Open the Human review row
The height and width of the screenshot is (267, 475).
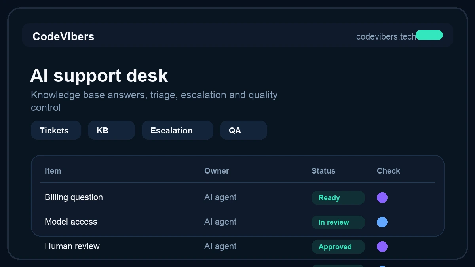pyautogui.click(x=237, y=246)
